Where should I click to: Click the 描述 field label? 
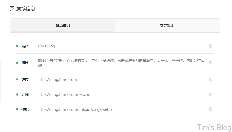pyautogui.click(x=25, y=63)
